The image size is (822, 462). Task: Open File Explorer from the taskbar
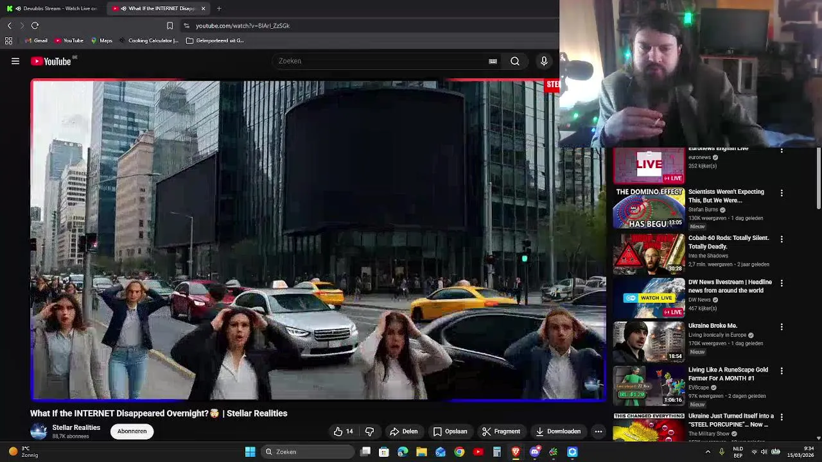[421, 452]
